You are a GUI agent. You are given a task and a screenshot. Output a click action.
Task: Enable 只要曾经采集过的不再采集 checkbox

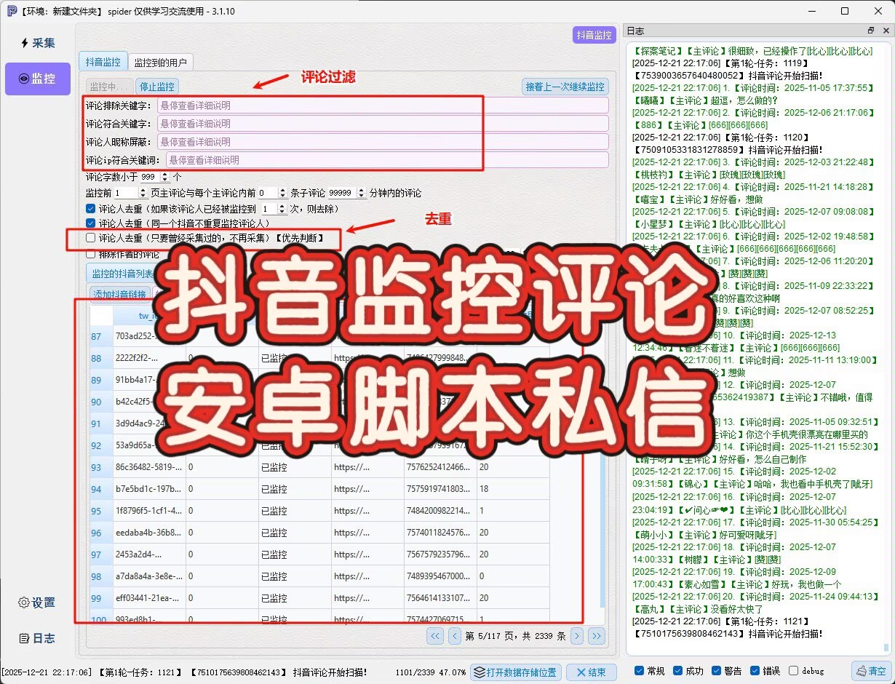point(91,238)
